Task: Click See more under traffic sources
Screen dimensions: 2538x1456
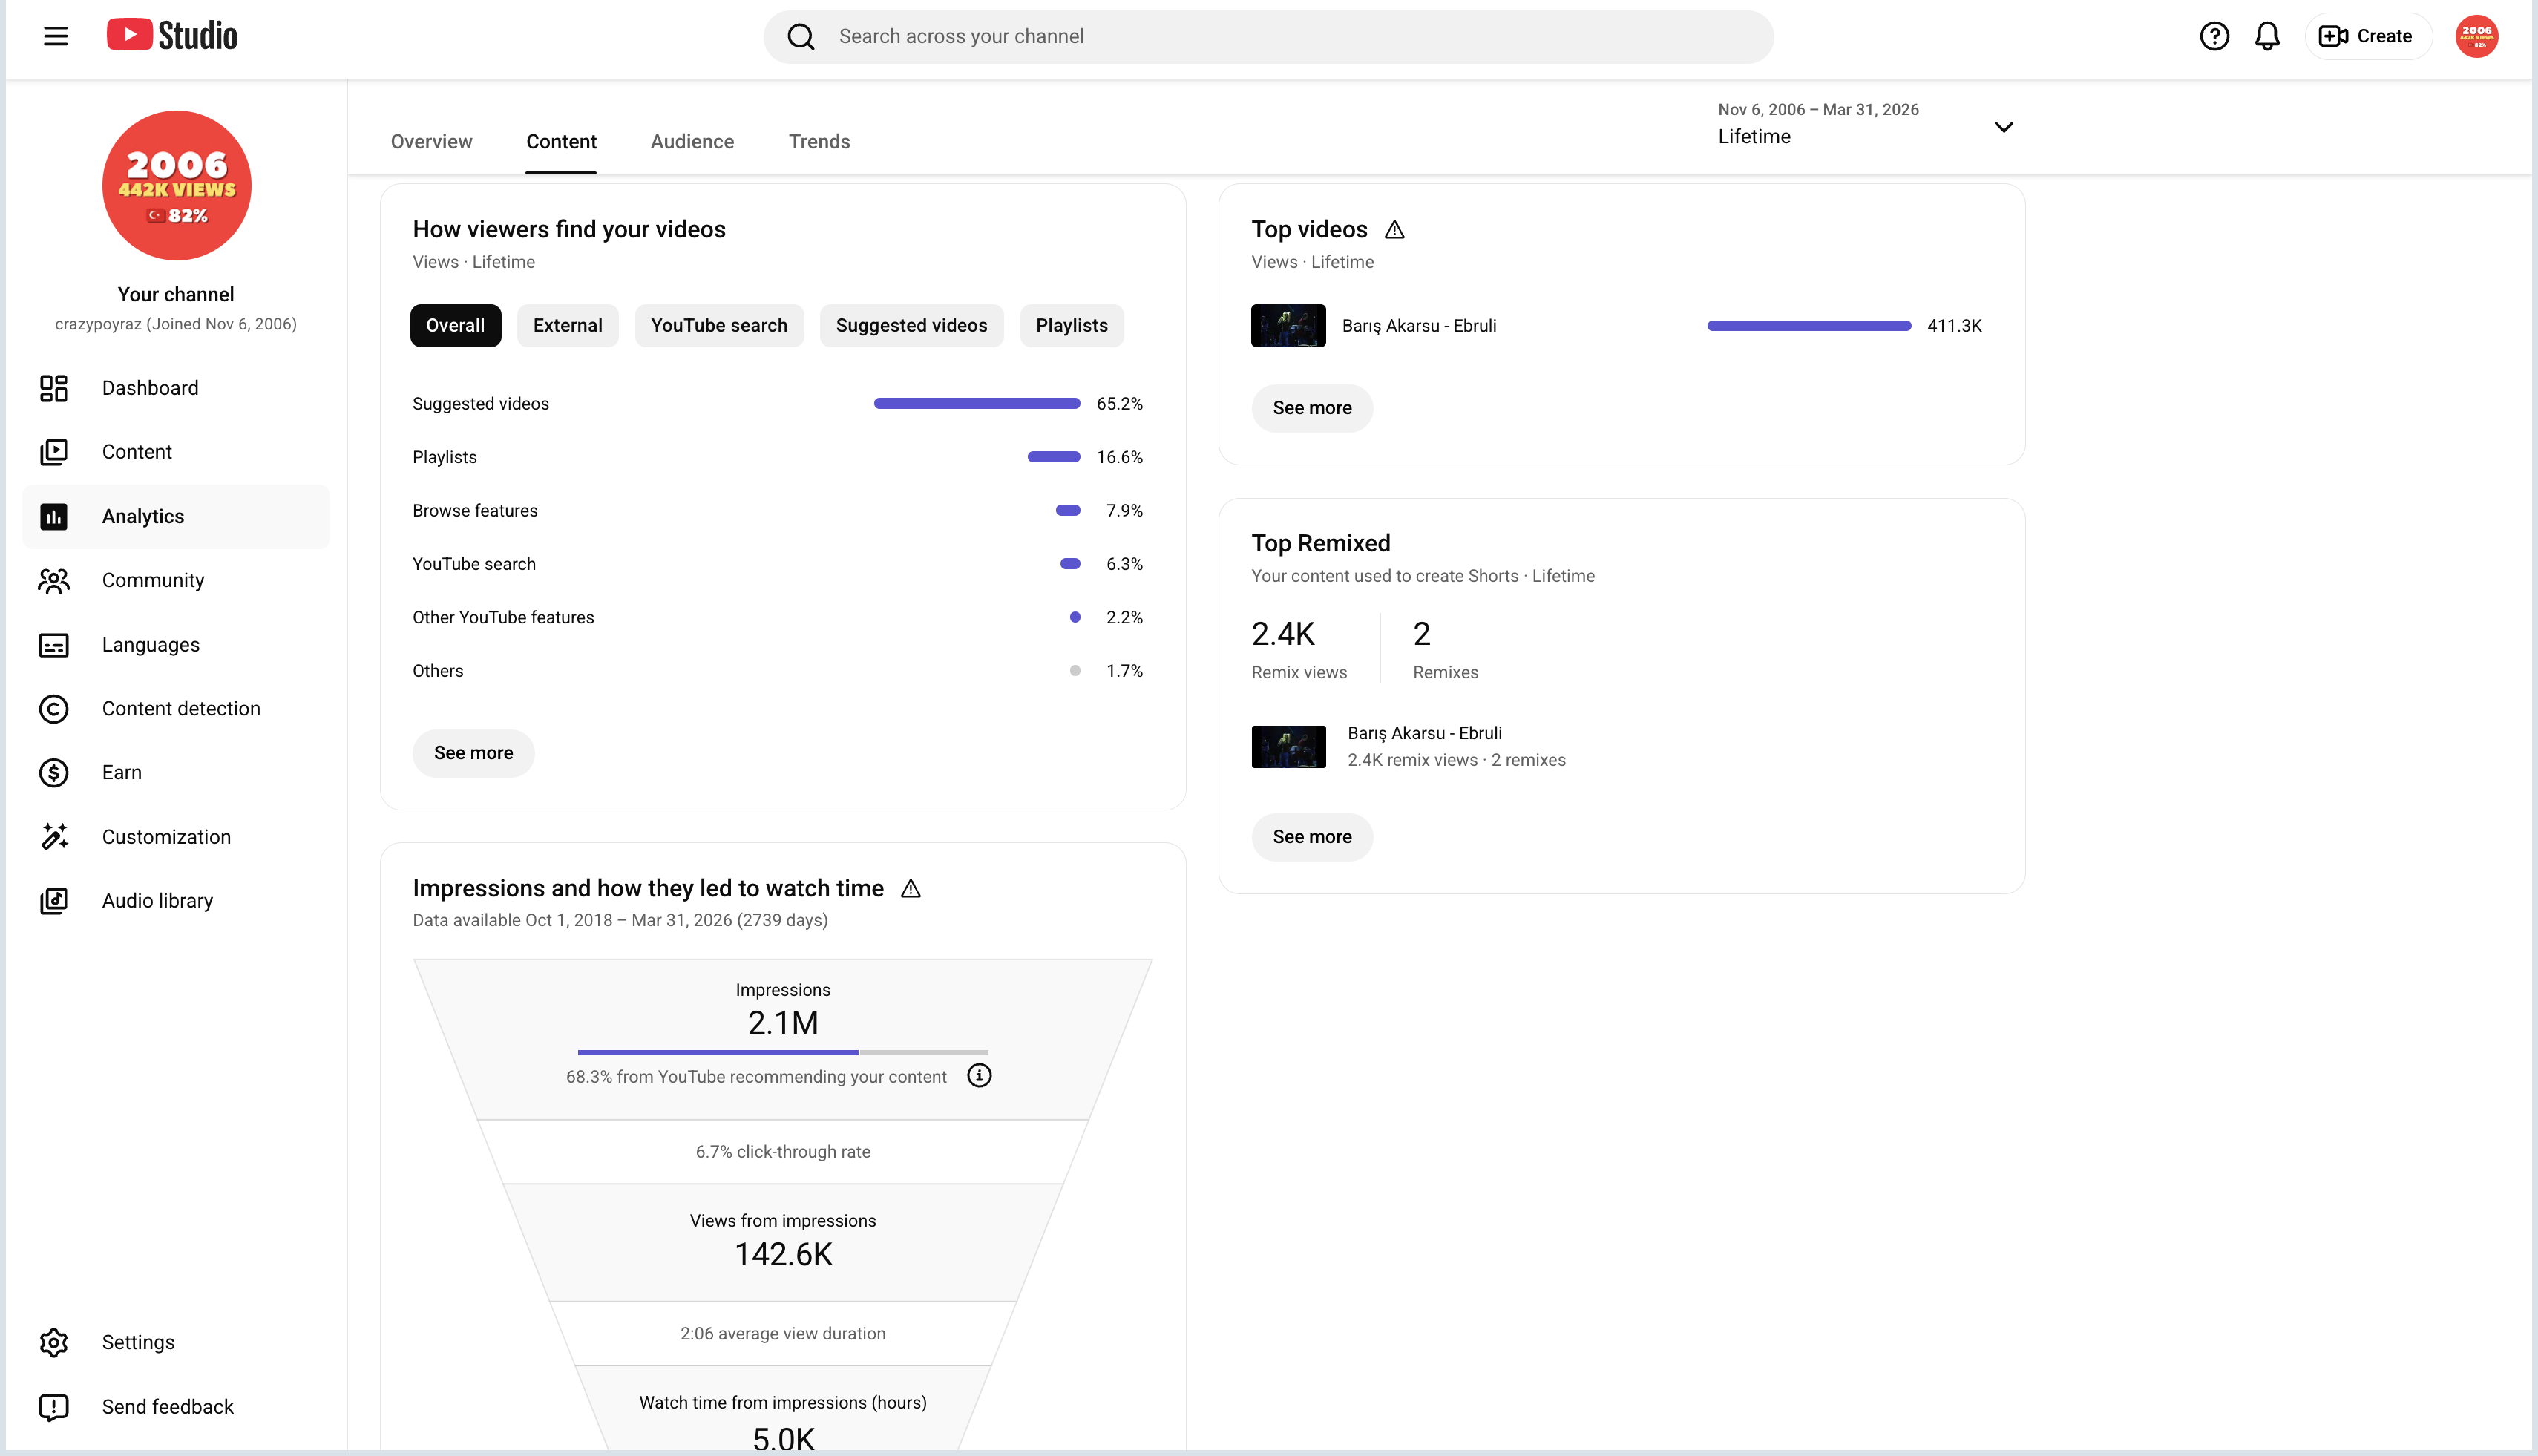Action: pos(473,753)
